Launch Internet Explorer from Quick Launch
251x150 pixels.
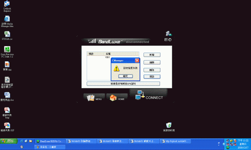click(x=22, y=141)
